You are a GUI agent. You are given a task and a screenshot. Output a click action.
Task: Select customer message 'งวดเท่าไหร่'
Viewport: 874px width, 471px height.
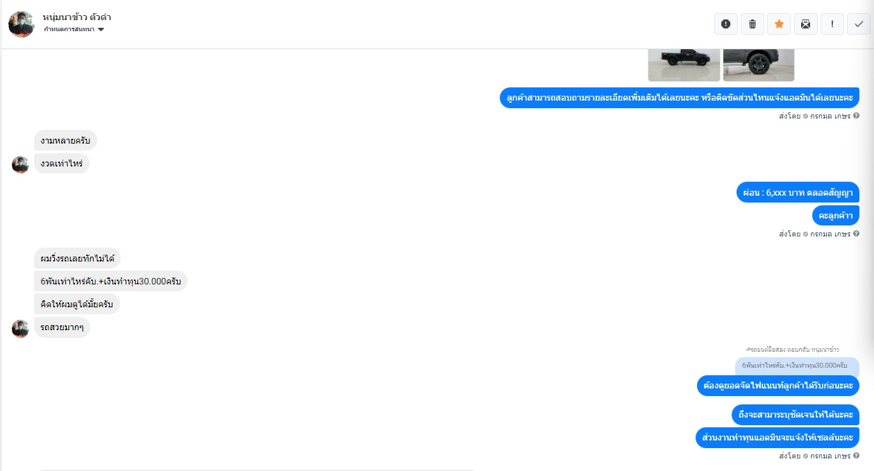62,164
